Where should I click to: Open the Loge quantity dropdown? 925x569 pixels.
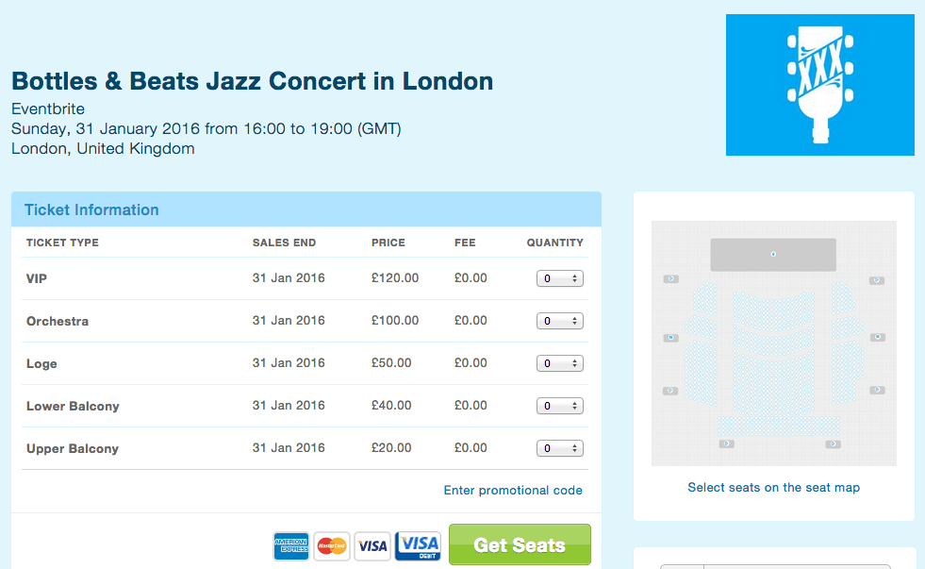click(560, 363)
